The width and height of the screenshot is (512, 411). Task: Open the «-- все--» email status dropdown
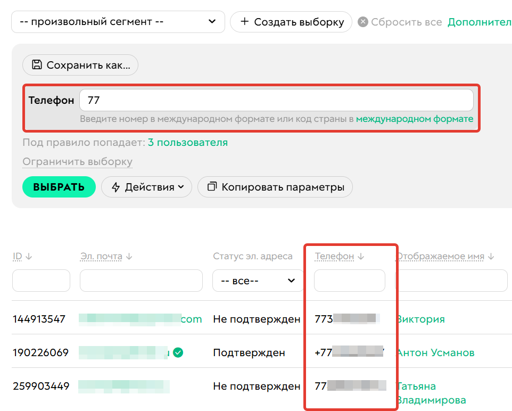(x=258, y=281)
